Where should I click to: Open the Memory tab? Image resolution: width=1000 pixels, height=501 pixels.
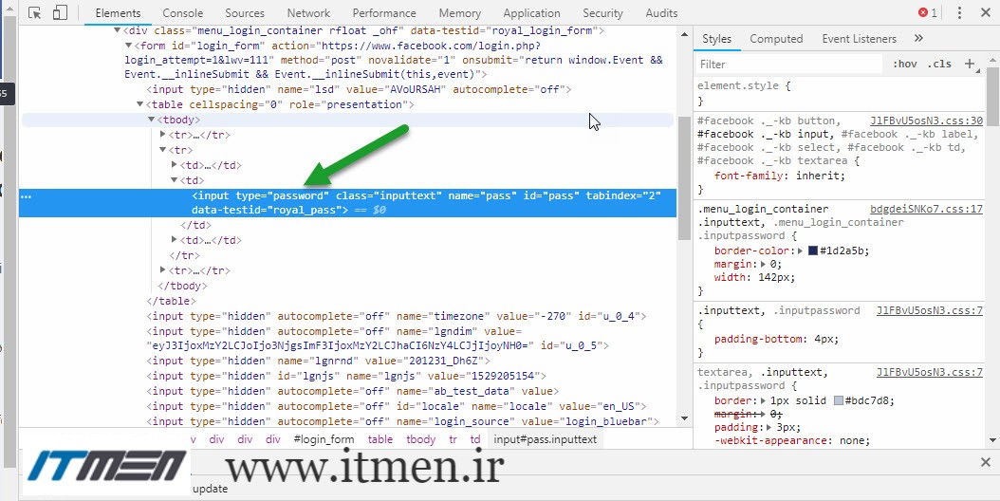pos(460,12)
